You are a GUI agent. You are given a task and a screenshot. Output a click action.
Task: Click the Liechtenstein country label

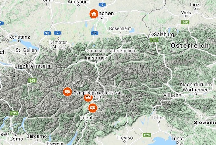(32, 66)
